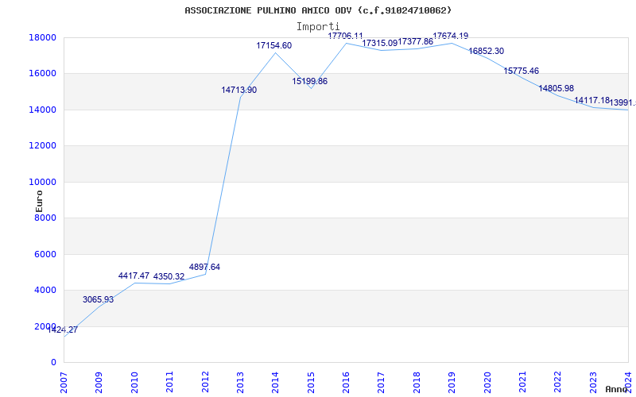Click the Anno axis label

[x=616, y=389]
